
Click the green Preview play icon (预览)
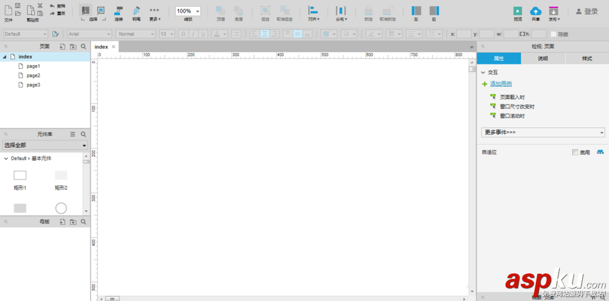tap(518, 11)
